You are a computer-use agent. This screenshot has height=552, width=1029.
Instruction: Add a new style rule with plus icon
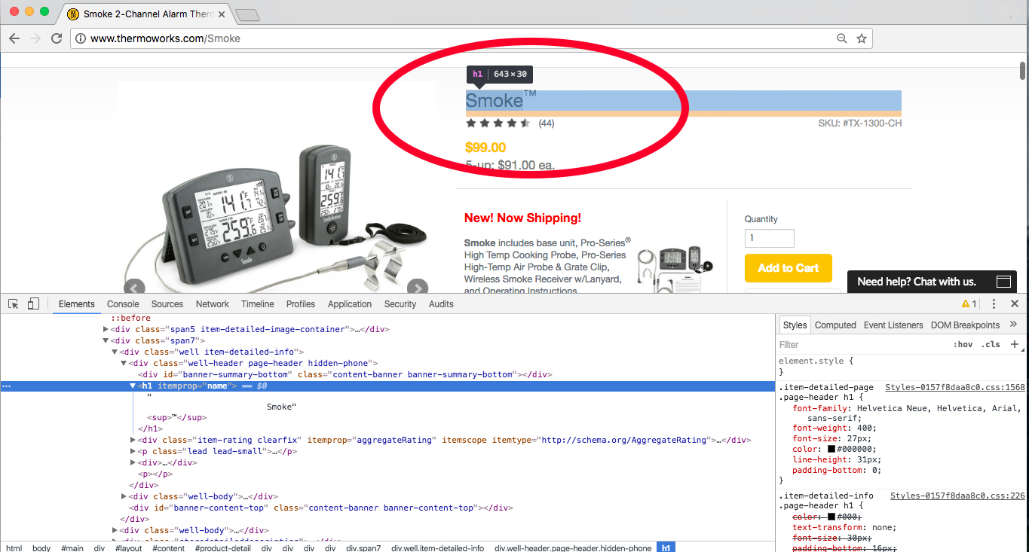(1015, 344)
